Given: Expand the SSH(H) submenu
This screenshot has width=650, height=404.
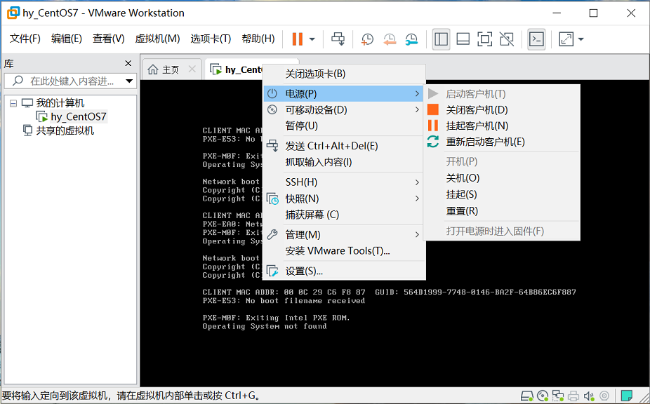Looking at the screenshot, I should (344, 182).
